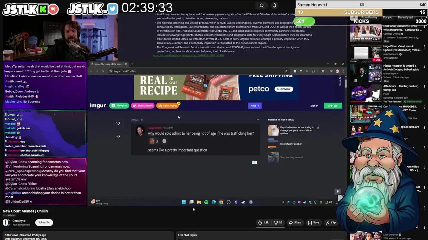Click the voice search microphone icon
The image size is (428, 240).
[275, 5]
